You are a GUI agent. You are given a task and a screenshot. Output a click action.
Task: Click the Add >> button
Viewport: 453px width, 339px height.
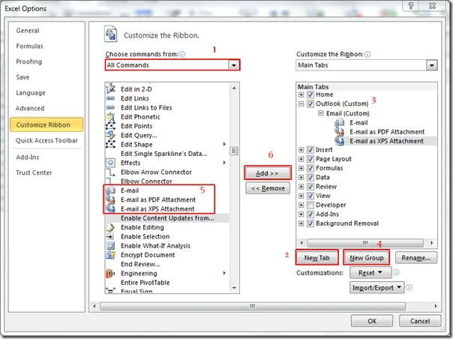coord(268,173)
